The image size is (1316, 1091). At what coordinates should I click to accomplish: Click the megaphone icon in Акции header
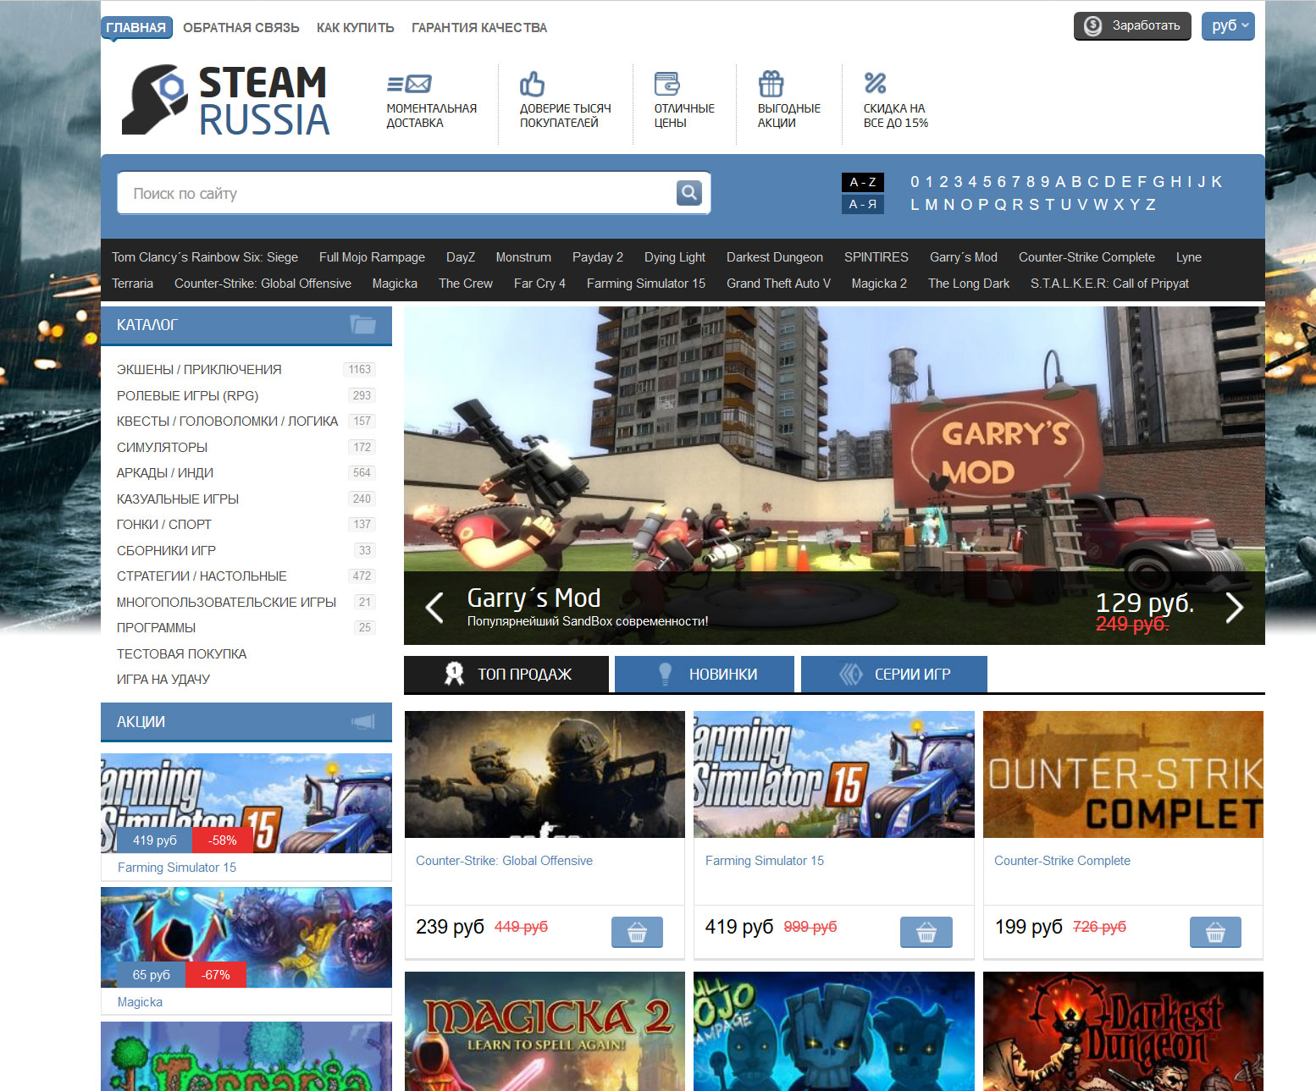coord(363,721)
